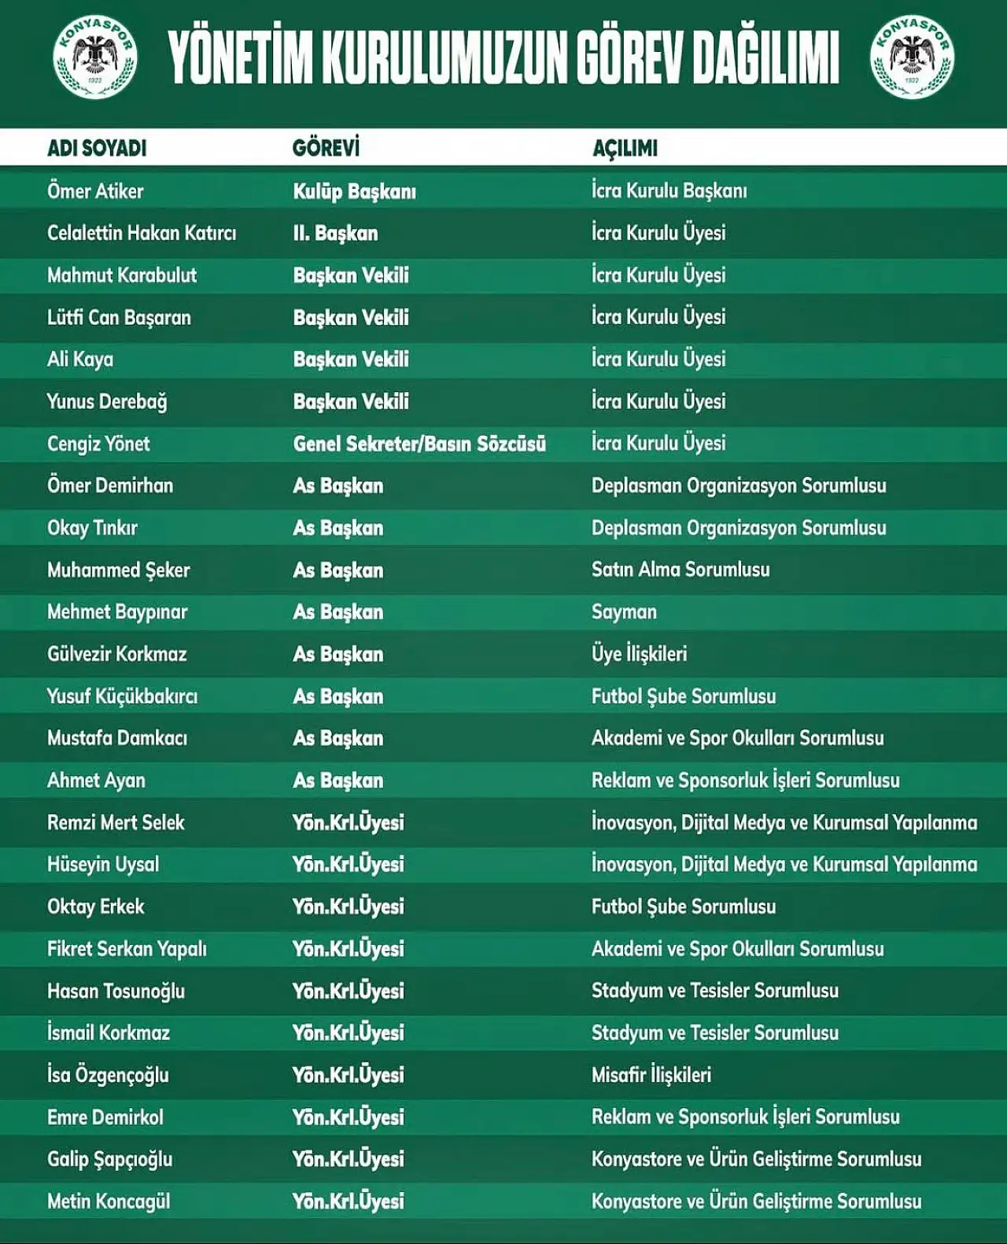
Task: Select the name Cengiz Yönet
Action: pos(98,444)
